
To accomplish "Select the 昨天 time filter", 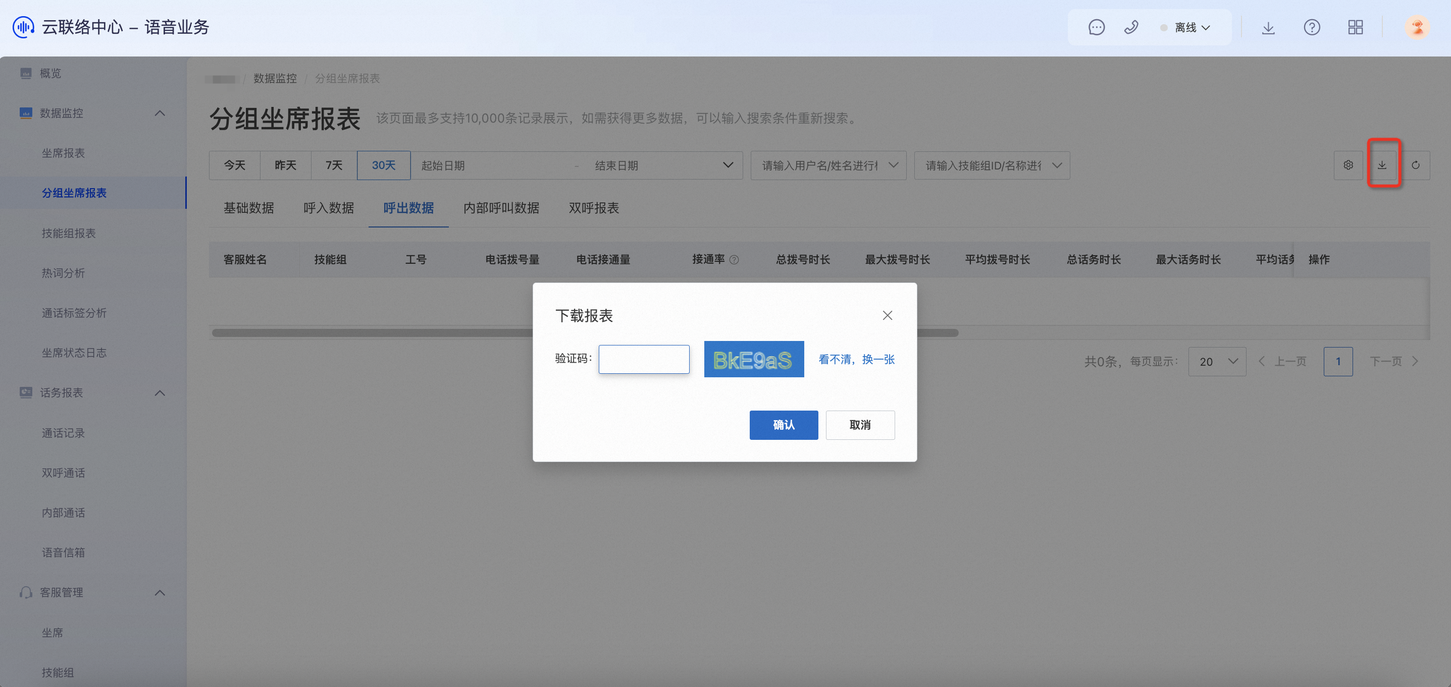I will tap(286, 165).
